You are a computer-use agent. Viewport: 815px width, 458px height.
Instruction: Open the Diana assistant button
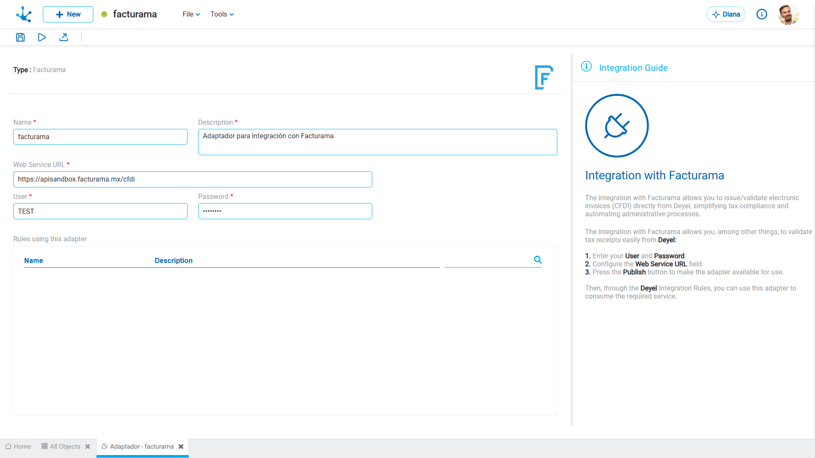pyautogui.click(x=726, y=14)
